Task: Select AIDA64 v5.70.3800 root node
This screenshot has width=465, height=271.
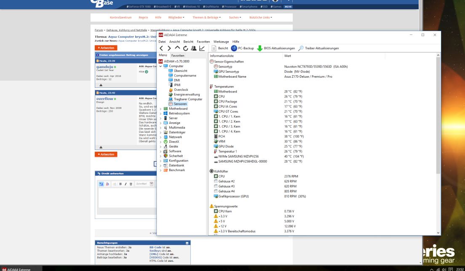Action: tap(176, 61)
